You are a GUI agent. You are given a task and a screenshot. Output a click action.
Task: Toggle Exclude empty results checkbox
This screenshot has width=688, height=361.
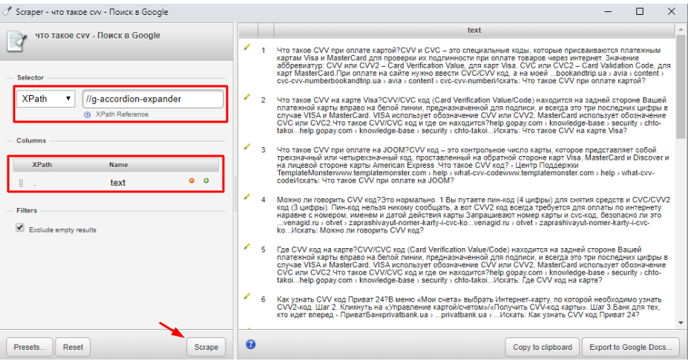pos(20,227)
